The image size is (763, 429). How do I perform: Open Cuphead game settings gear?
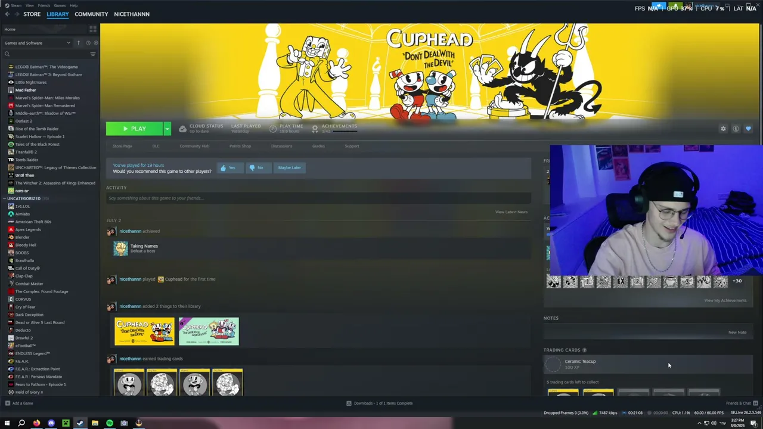723,129
